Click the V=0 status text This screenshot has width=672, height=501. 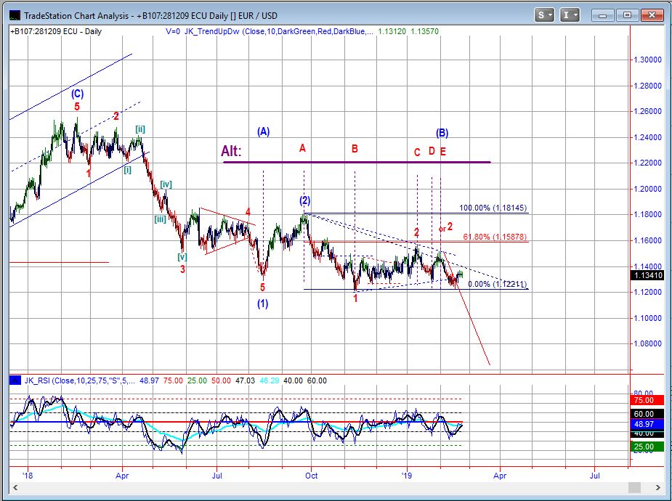[173, 31]
